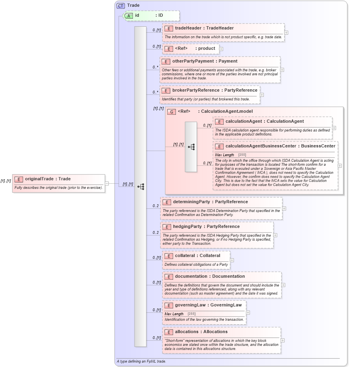Image resolution: width=349 pixels, height=367 pixels.
Task: Click the G icon on CalculationAgent.model group
Action: (x=171, y=112)
